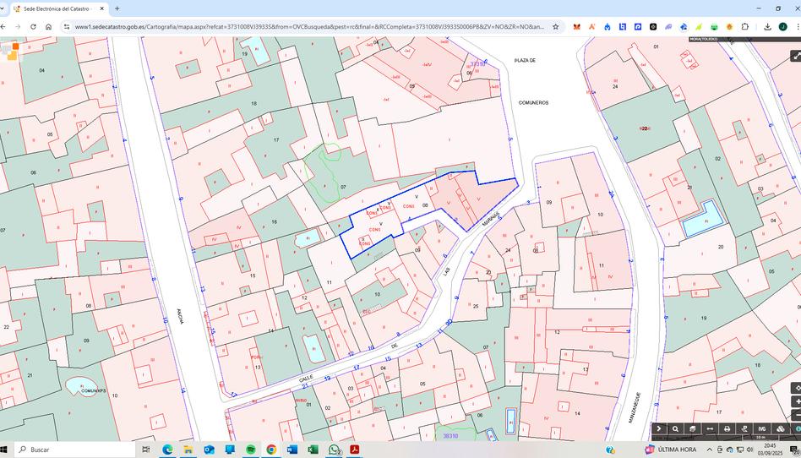Zoom out with the minus map button
801x458 pixels.
point(796,415)
